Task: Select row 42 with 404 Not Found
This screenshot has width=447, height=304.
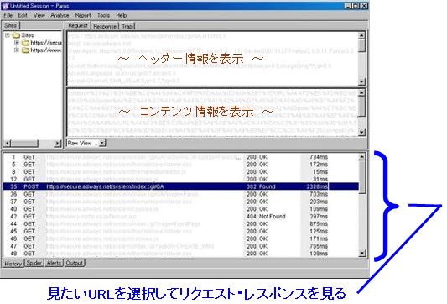Action: [181, 217]
